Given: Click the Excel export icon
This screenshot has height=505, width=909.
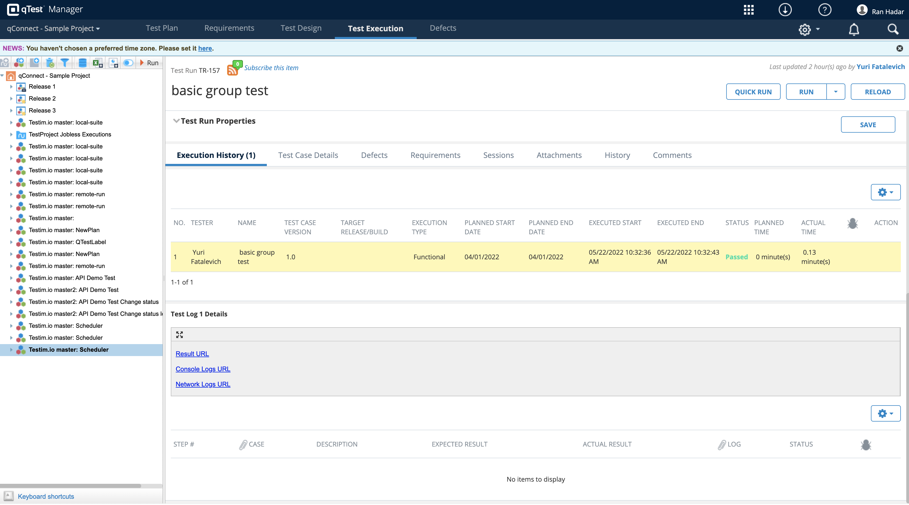Looking at the screenshot, I should coord(97,63).
